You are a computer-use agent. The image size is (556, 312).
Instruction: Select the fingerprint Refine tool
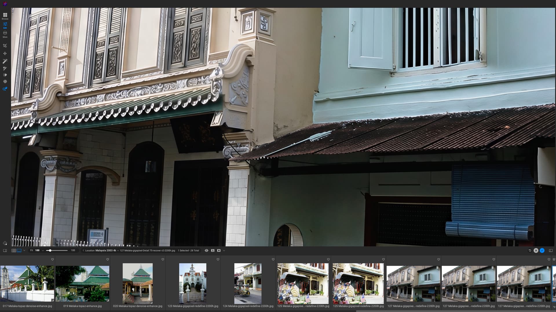[5, 82]
